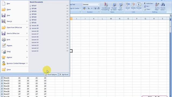Click the New document icon
Viewport: 172px width, 97px height.
[3, 4]
